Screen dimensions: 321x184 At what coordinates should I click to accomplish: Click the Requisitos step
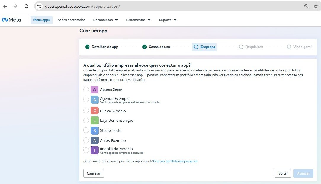(x=251, y=47)
